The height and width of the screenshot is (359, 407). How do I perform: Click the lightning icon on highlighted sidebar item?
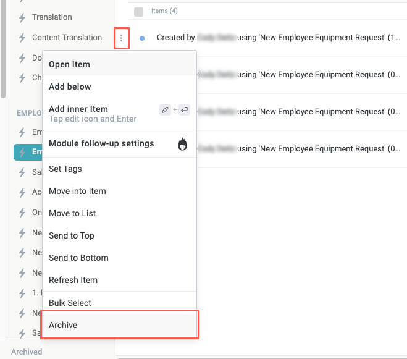pos(22,152)
